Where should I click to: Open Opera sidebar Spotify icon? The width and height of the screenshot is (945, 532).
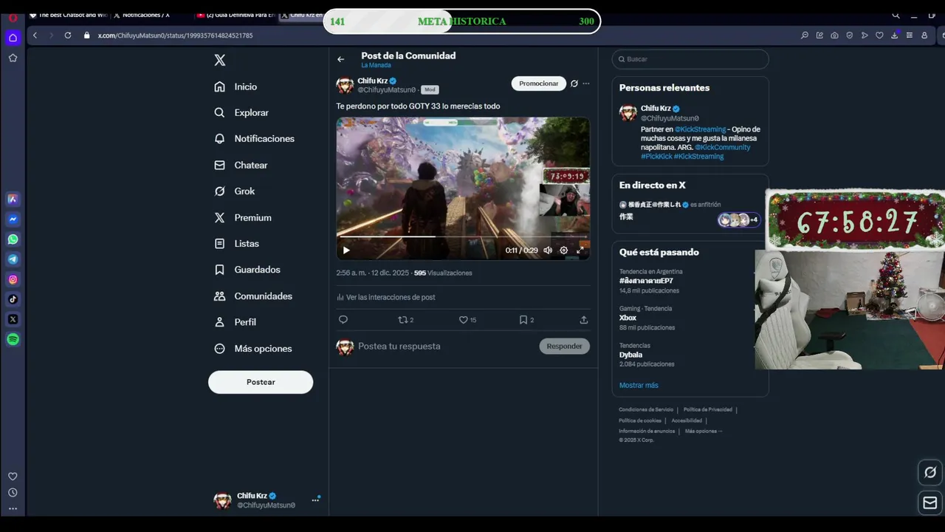(13, 339)
